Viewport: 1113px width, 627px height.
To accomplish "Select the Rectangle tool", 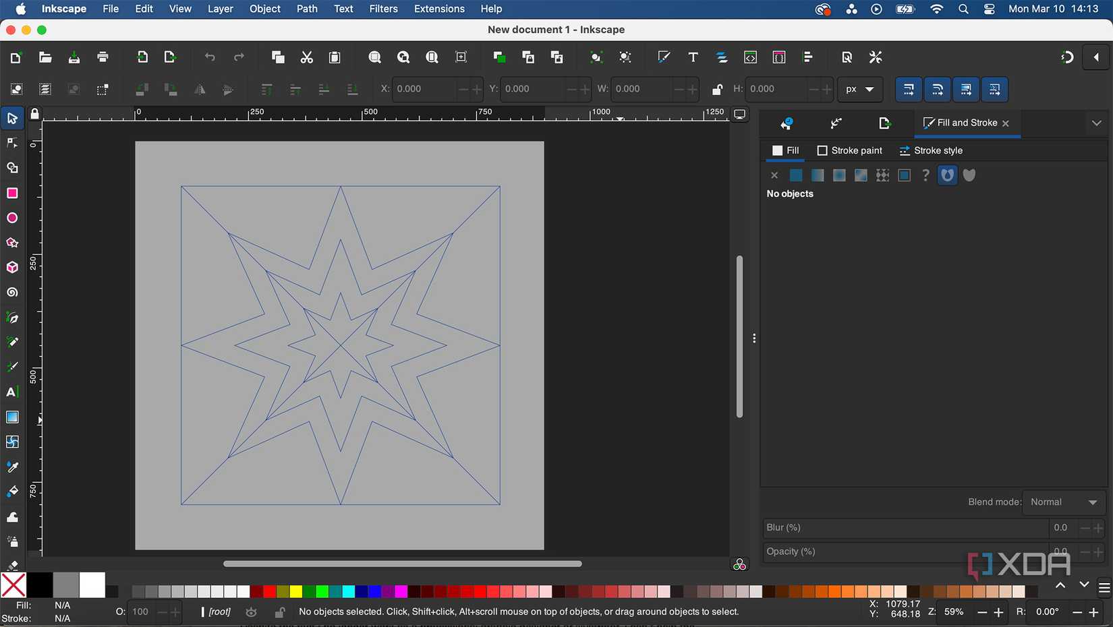I will coord(12,193).
